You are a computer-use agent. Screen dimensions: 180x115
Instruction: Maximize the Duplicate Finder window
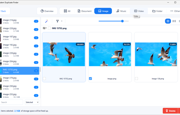(x=175, y=2)
